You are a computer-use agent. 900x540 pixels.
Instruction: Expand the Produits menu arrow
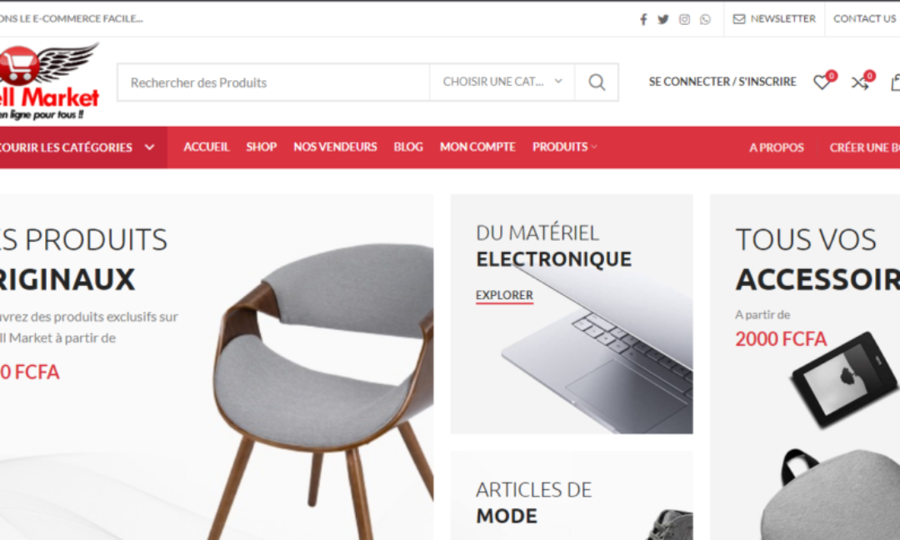tap(594, 147)
